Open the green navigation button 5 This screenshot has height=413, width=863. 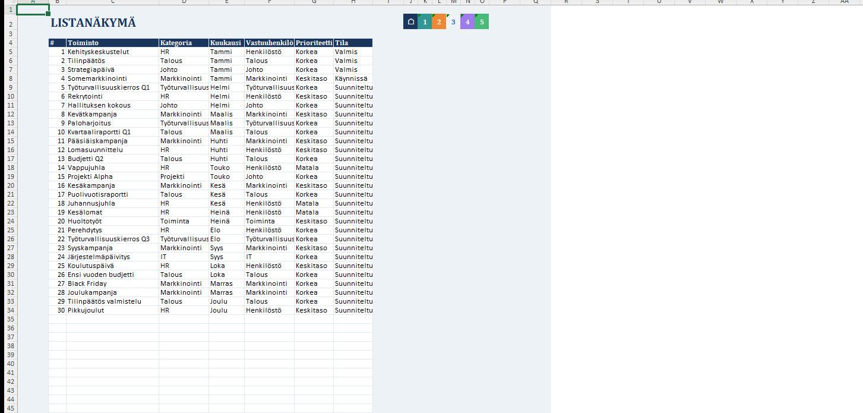click(x=482, y=22)
